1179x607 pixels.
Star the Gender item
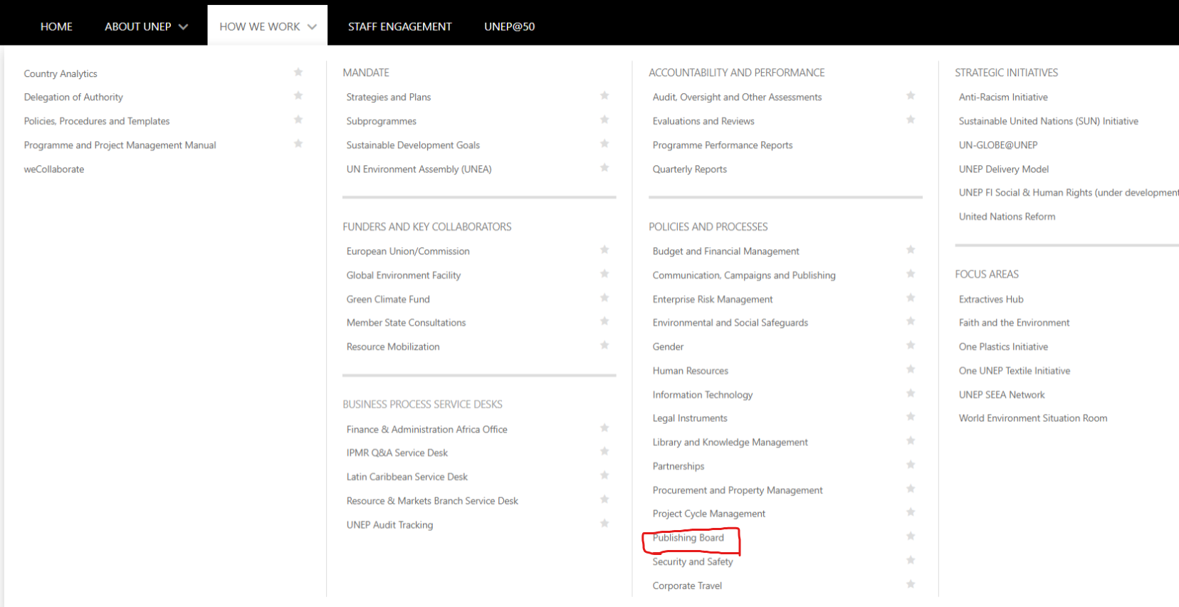911,345
